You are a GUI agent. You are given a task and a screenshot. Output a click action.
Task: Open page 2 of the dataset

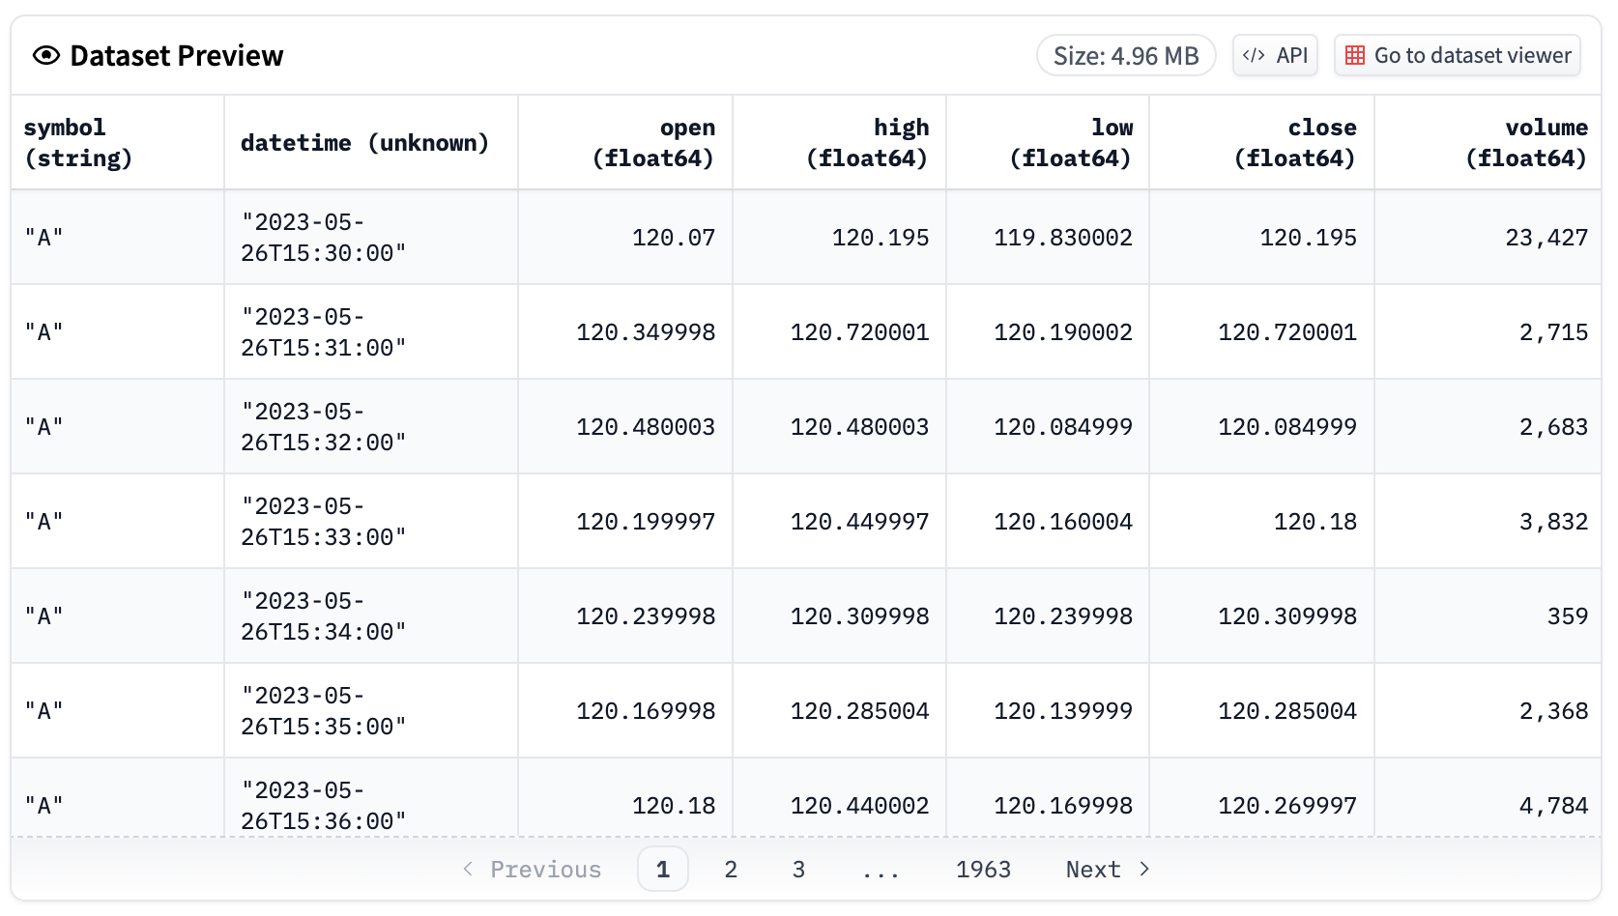click(x=731, y=869)
